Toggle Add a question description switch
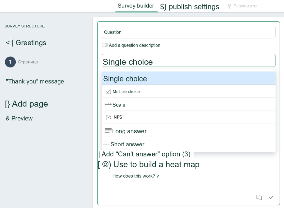This screenshot has height=208, width=284. (x=105, y=45)
